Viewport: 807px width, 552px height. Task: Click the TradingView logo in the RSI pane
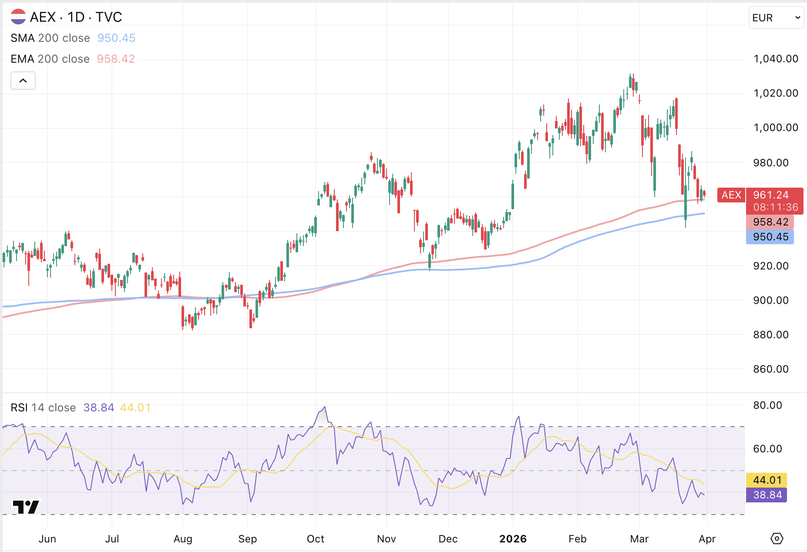(26, 507)
